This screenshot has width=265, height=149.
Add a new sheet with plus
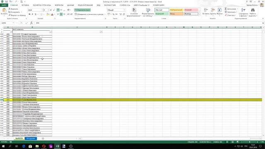click(43, 139)
